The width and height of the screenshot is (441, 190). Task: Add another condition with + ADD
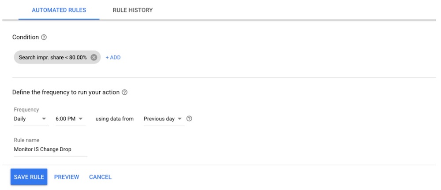(113, 57)
